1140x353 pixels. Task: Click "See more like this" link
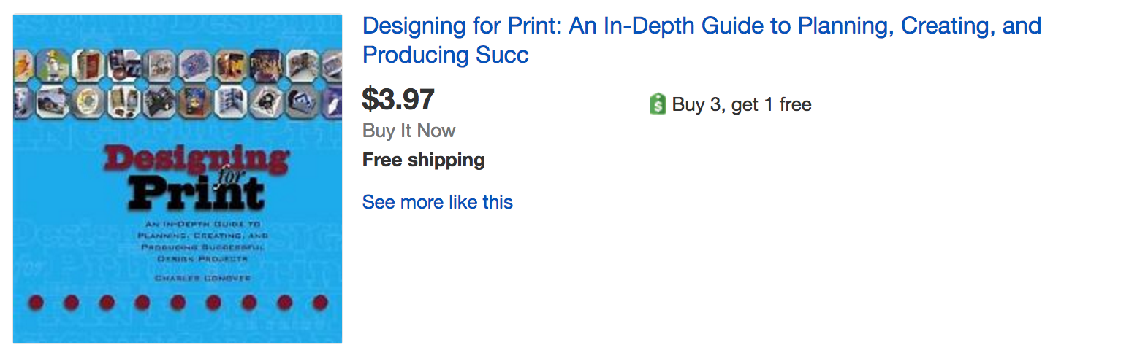pos(437,202)
